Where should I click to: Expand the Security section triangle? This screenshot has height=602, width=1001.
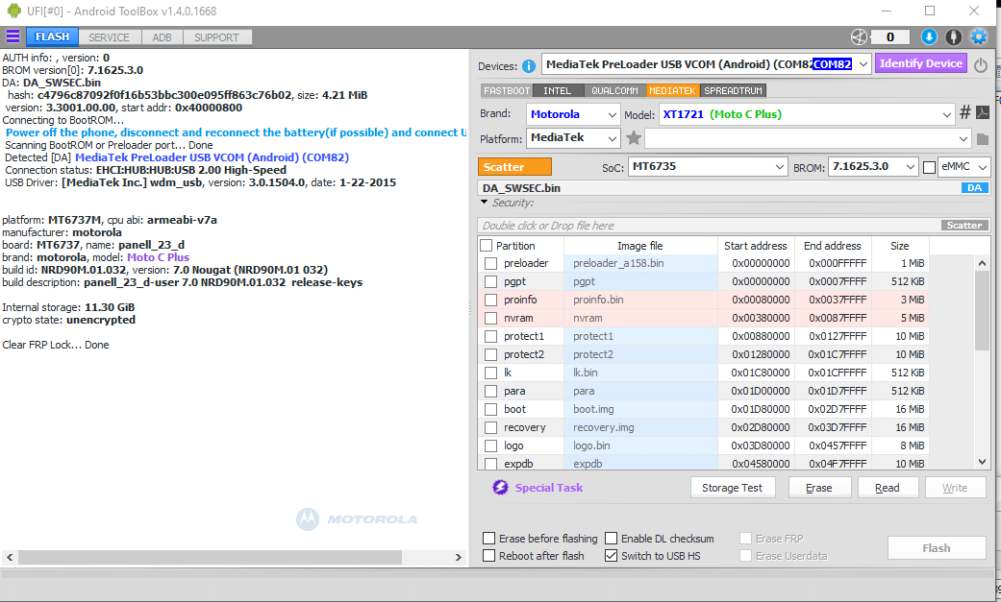point(484,203)
